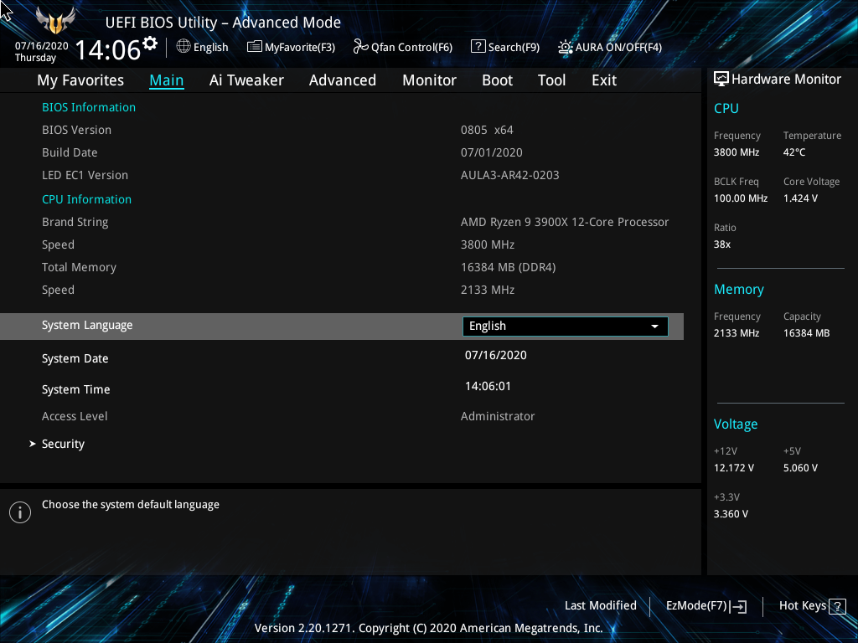Click the TUF winged logo
Viewport: 858px width, 643px height.
tap(55, 21)
